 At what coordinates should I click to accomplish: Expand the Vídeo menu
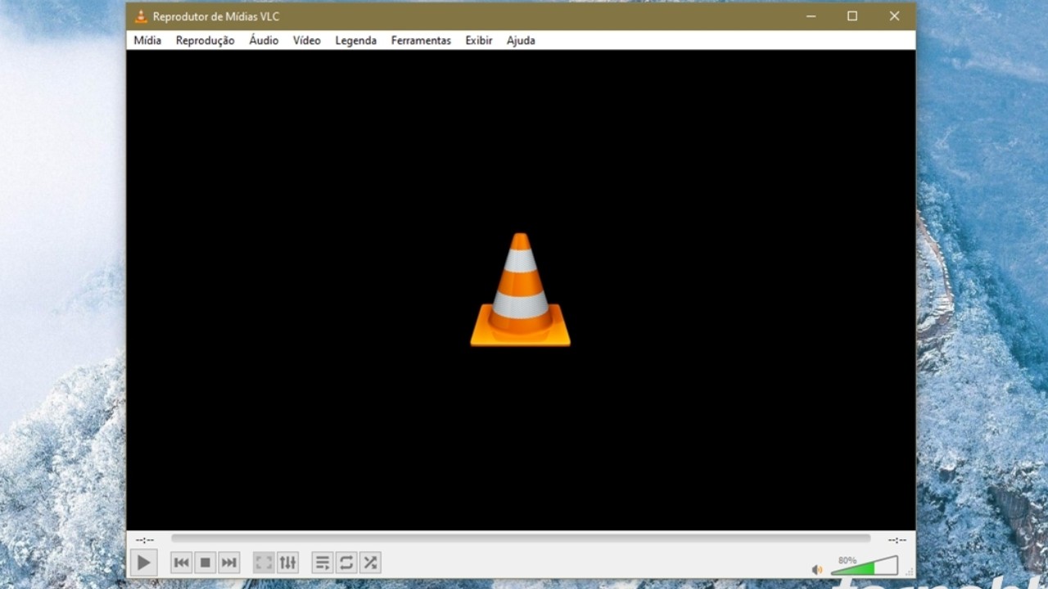[307, 40]
